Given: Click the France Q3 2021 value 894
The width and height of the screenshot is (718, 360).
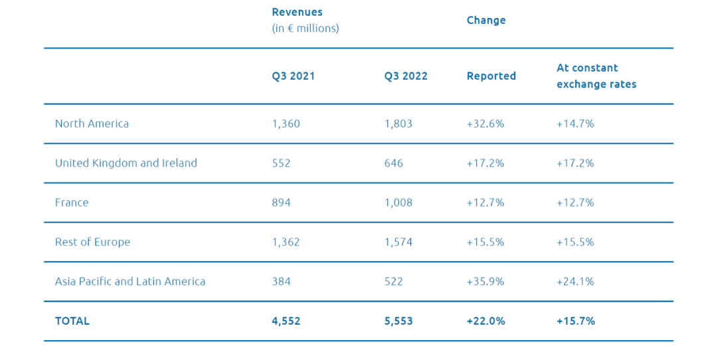Looking at the screenshot, I should pos(282,203).
